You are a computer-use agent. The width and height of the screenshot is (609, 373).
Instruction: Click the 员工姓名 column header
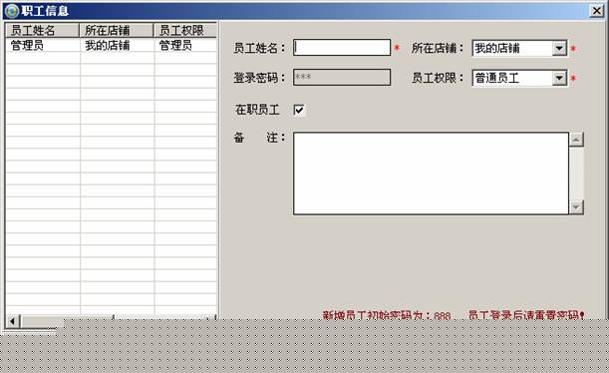point(42,30)
